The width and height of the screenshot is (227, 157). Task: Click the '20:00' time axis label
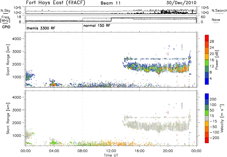(x=168, y=151)
